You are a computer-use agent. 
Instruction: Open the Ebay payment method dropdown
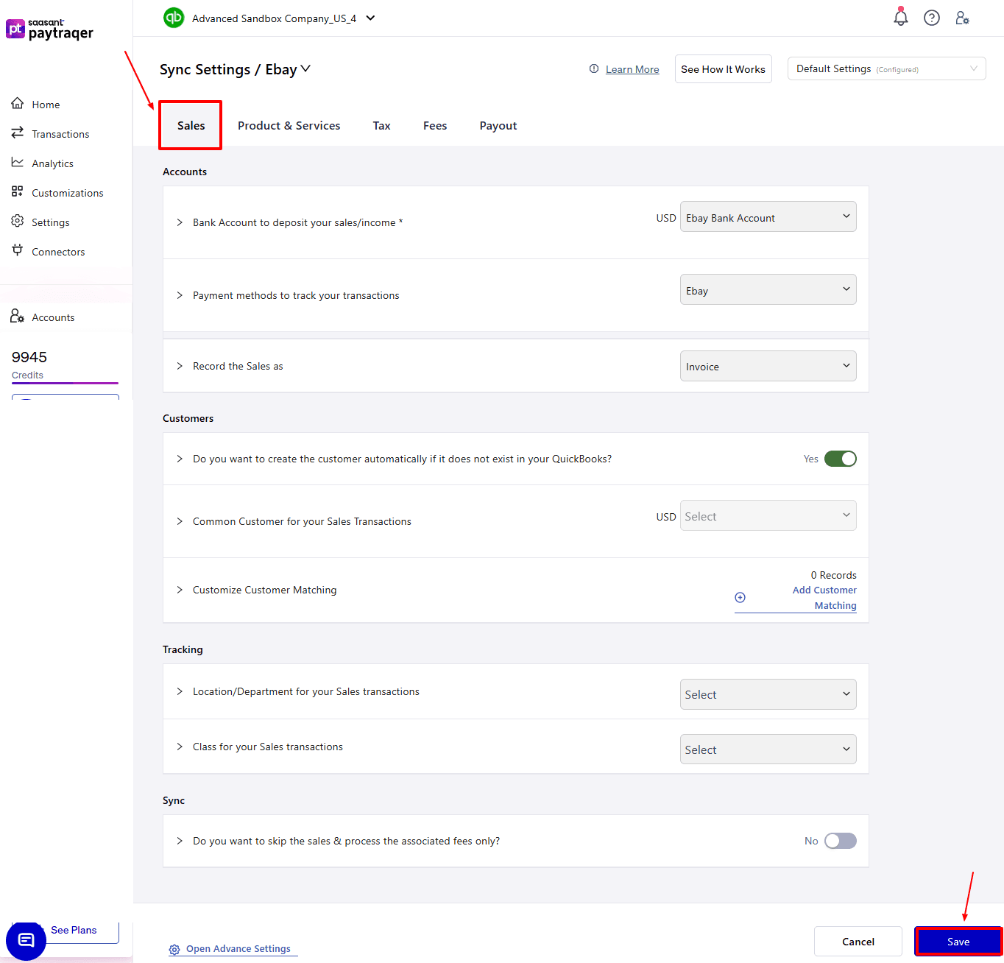click(768, 289)
